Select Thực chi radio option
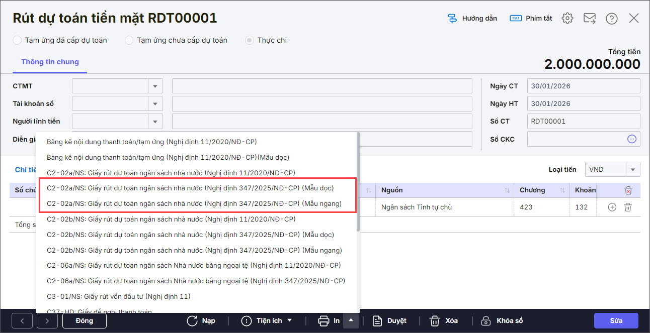This screenshot has height=333, width=650. pyautogui.click(x=249, y=40)
